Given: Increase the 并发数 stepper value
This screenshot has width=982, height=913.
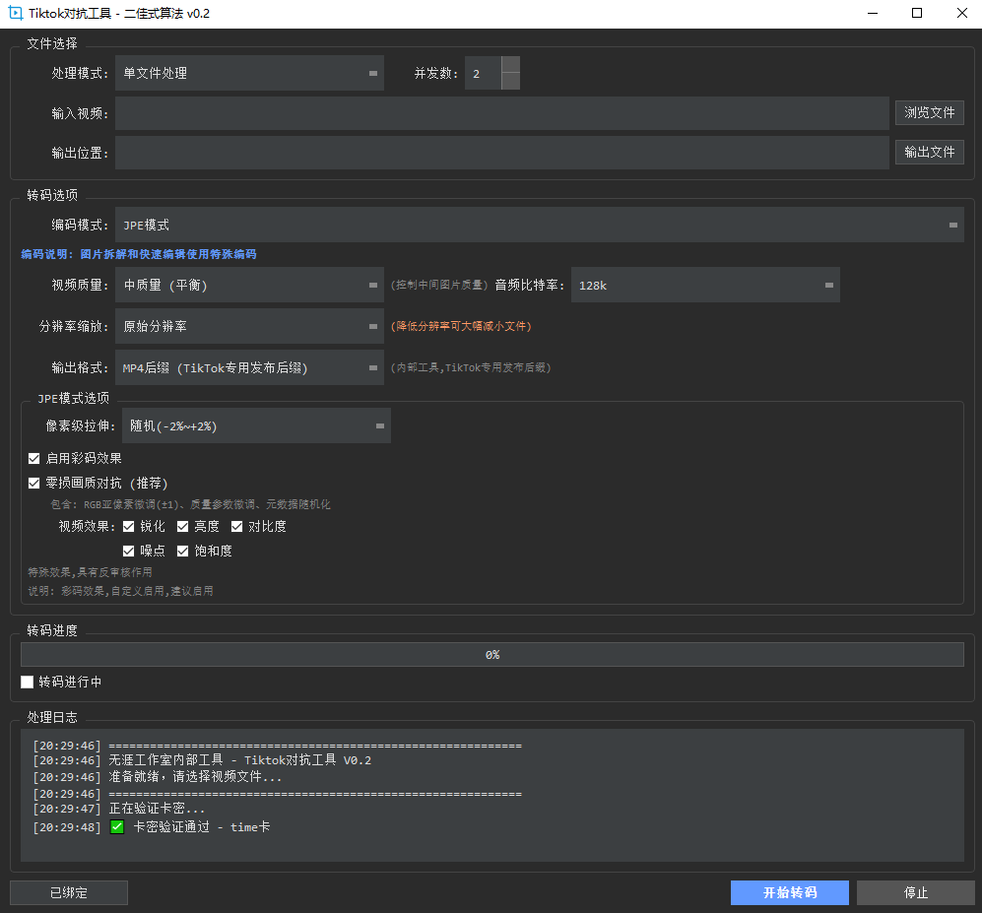Looking at the screenshot, I should tap(510, 65).
